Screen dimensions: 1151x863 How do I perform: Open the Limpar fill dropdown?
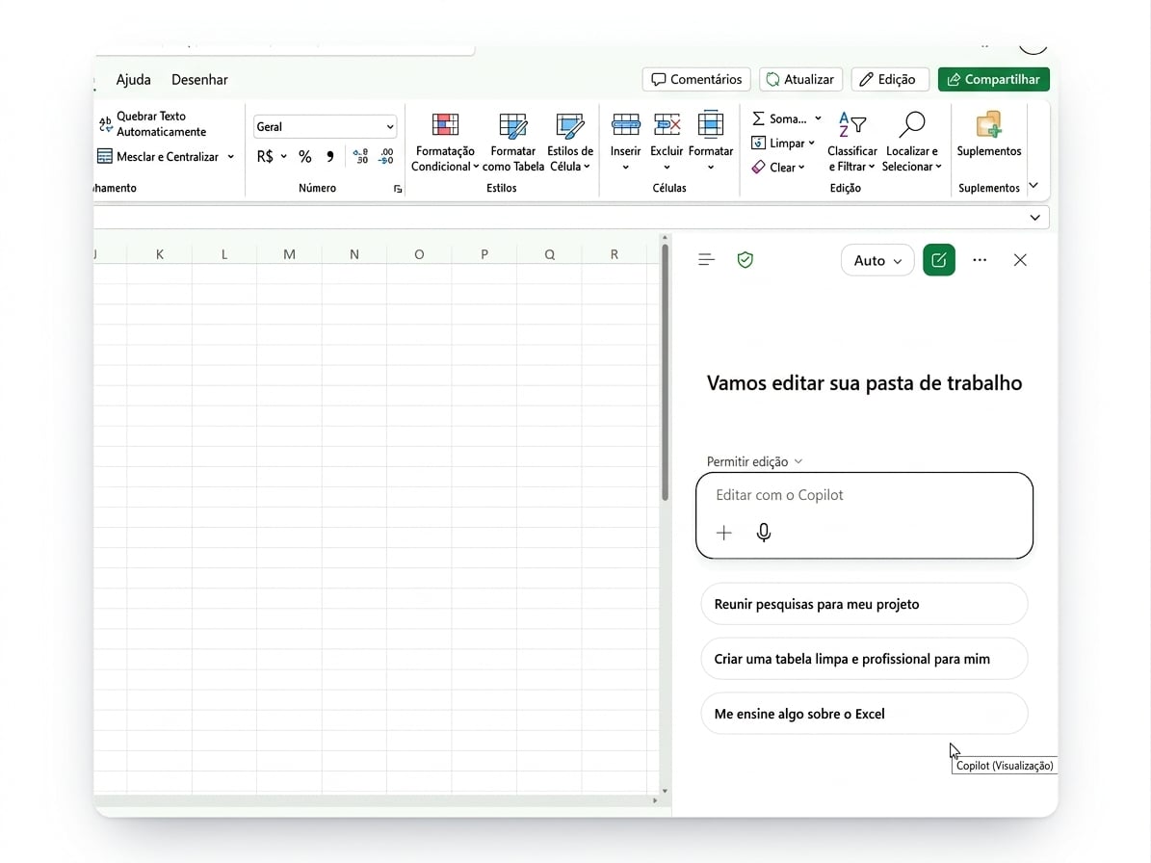tap(783, 144)
